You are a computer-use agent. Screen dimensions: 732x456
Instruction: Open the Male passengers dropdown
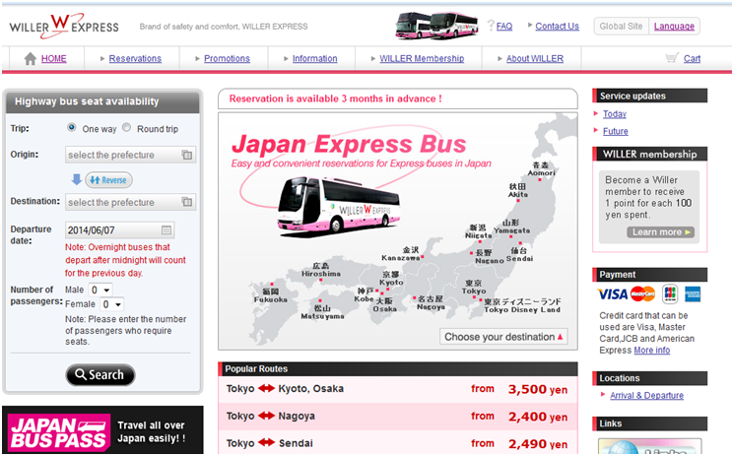coord(100,291)
